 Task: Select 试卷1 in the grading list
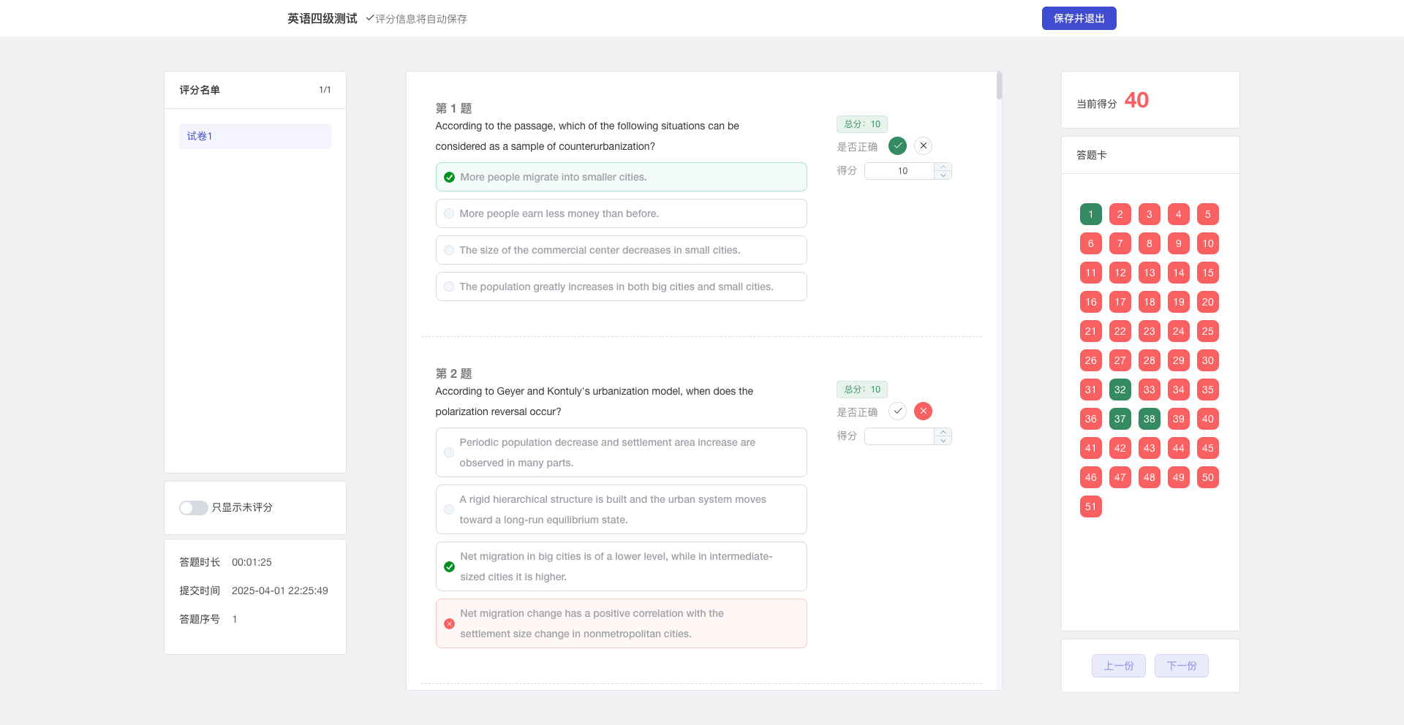click(254, 137)
